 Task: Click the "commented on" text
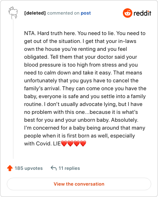[63, 13]
